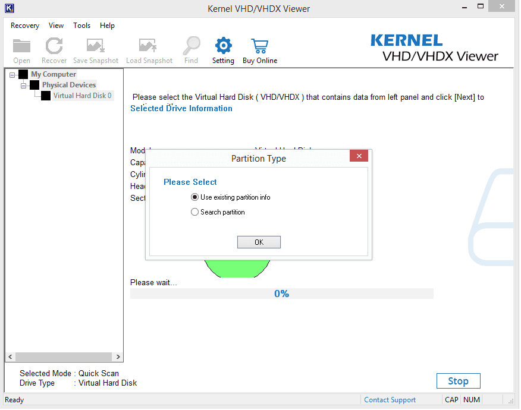Screen dimensions: 521x410
Task: Select Virtual Hard Disk 0 in tree
Action: (x=82, y=96)
